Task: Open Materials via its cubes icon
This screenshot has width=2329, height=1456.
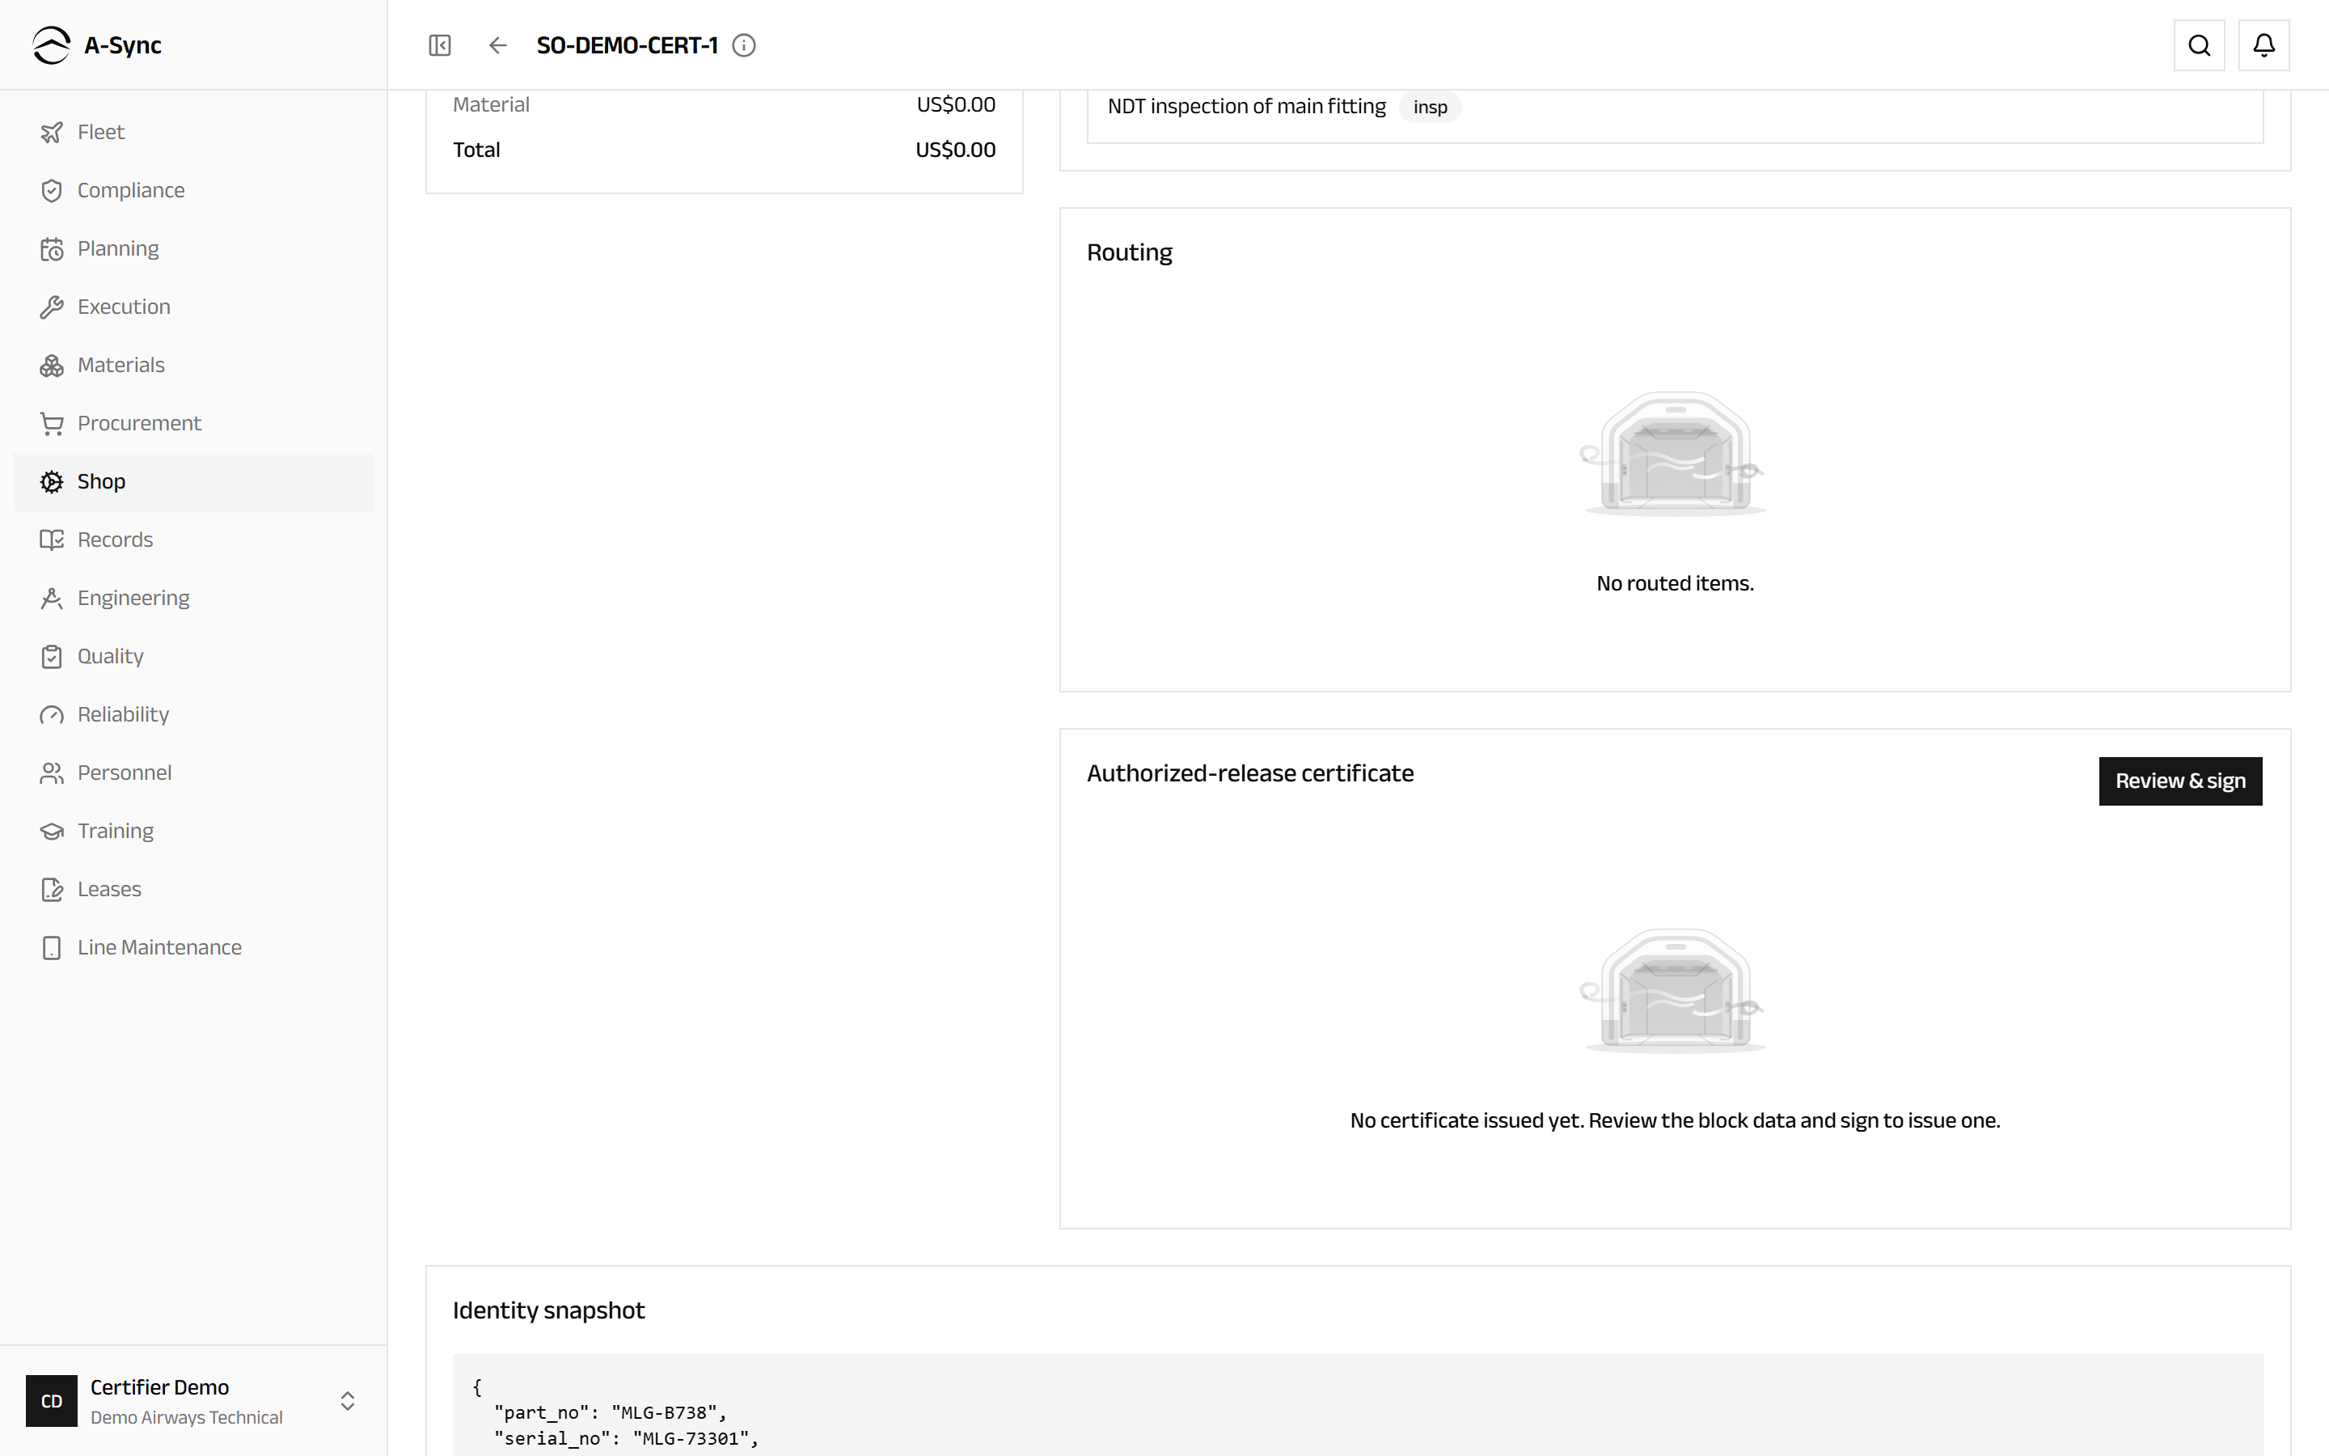Action: coord(52,365)
